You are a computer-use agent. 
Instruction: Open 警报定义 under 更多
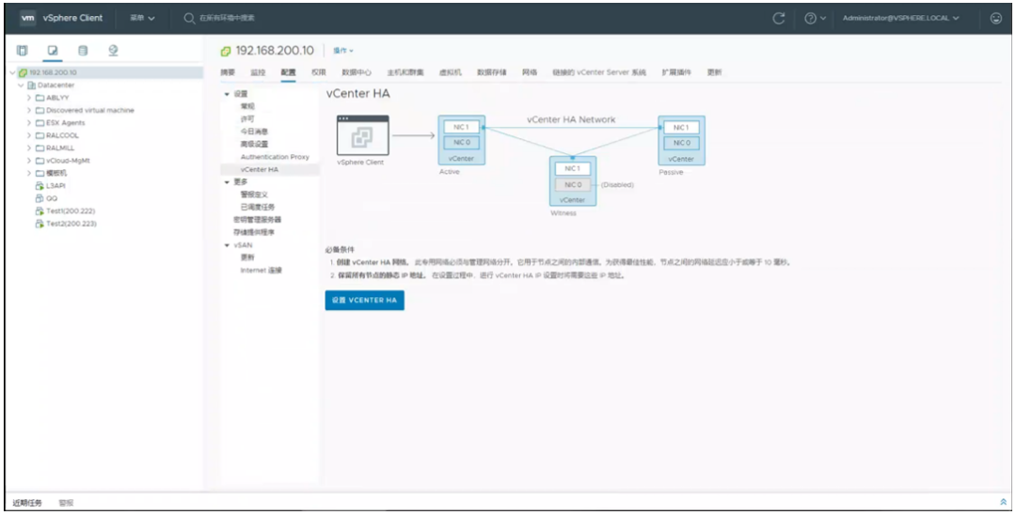point(254,195)
